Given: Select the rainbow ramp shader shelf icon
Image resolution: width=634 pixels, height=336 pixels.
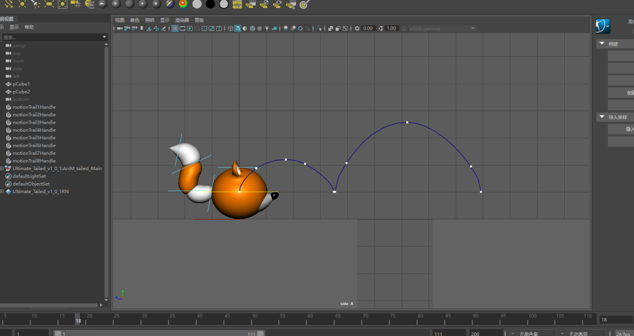Looking at the screenshot, I should click(183, 4).
